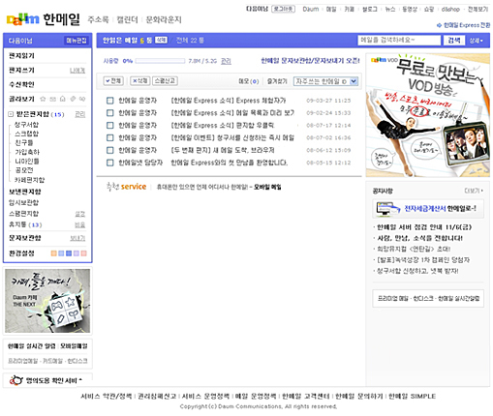Select the dark blue theme color swatch
The width and height of the screenshot is (493, 416).
point(69,253)
